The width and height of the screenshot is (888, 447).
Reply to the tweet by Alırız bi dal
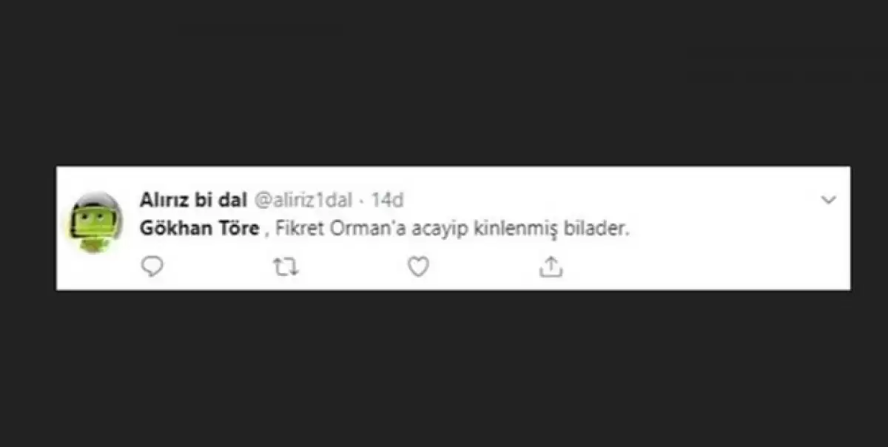click(152, 266)
